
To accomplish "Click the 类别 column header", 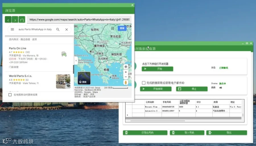I will point(221,102).
